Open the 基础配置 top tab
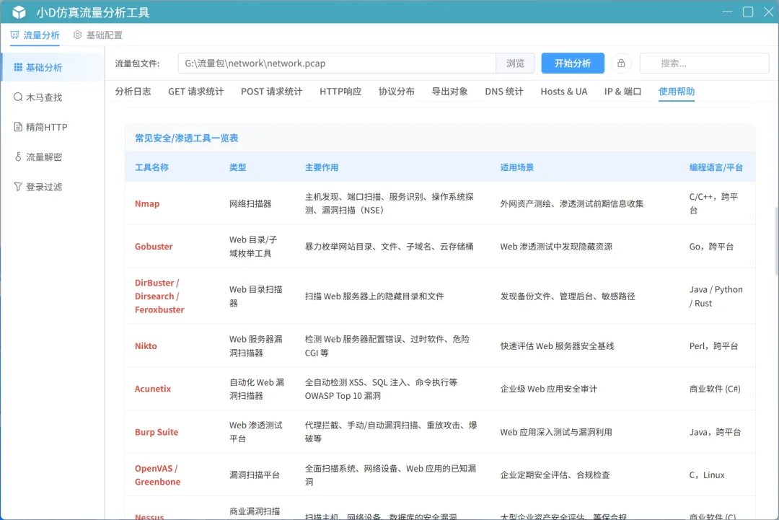Image resolution: width=779 pixels, height=520 pixels. click(x=98, y=35)
